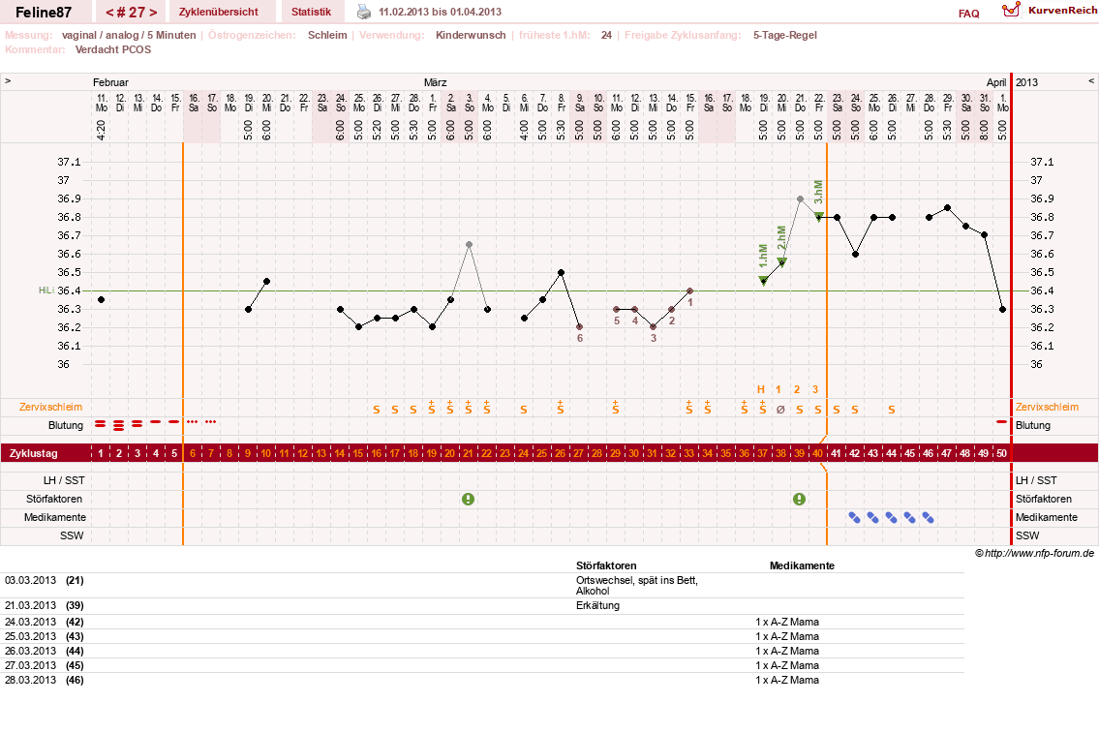Click the date range 11.02.2013 bis 01.04.2013

tap(441, 12)
